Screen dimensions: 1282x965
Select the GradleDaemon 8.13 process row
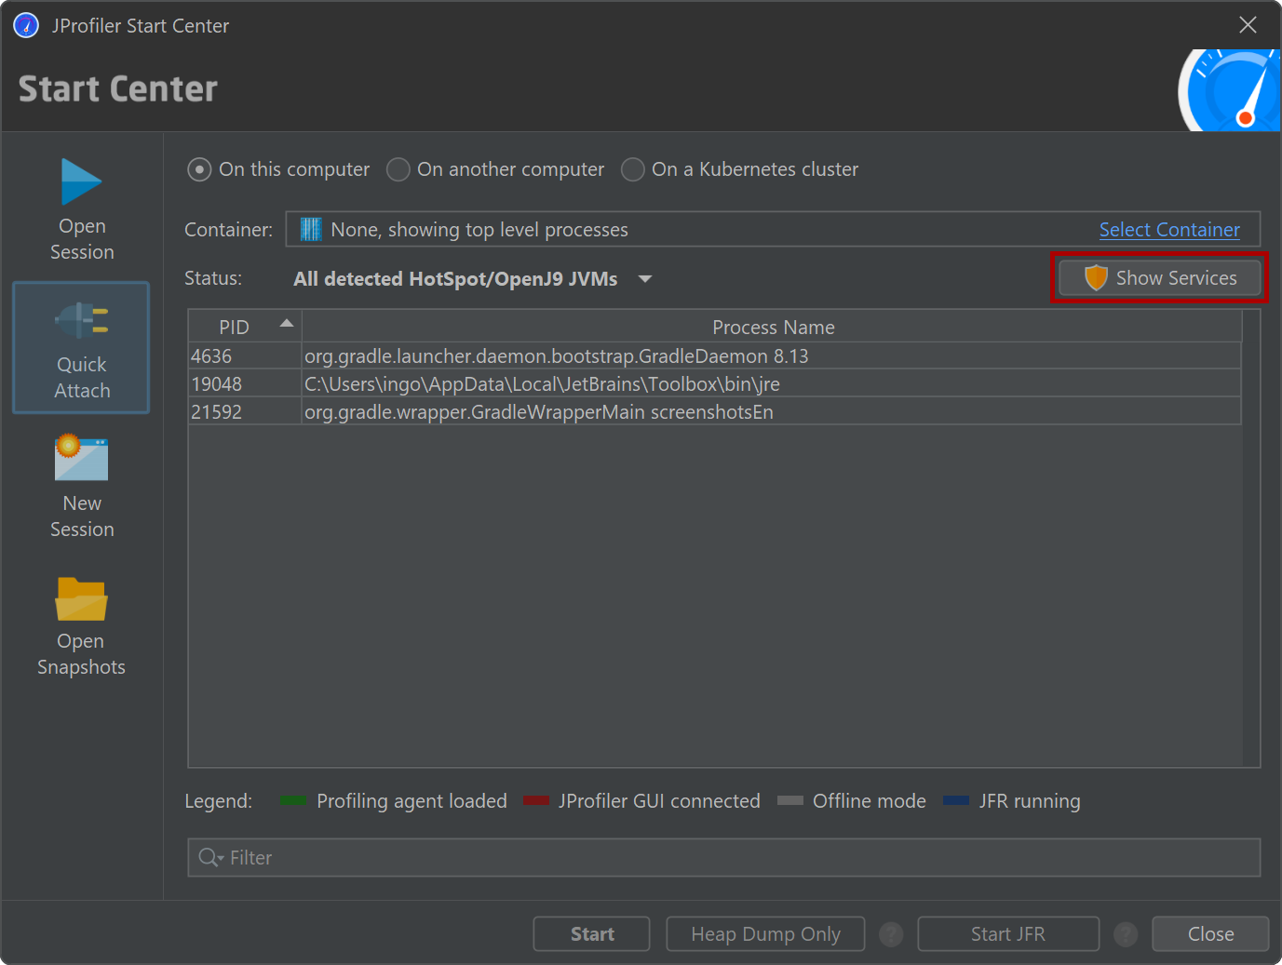point(556,356)
